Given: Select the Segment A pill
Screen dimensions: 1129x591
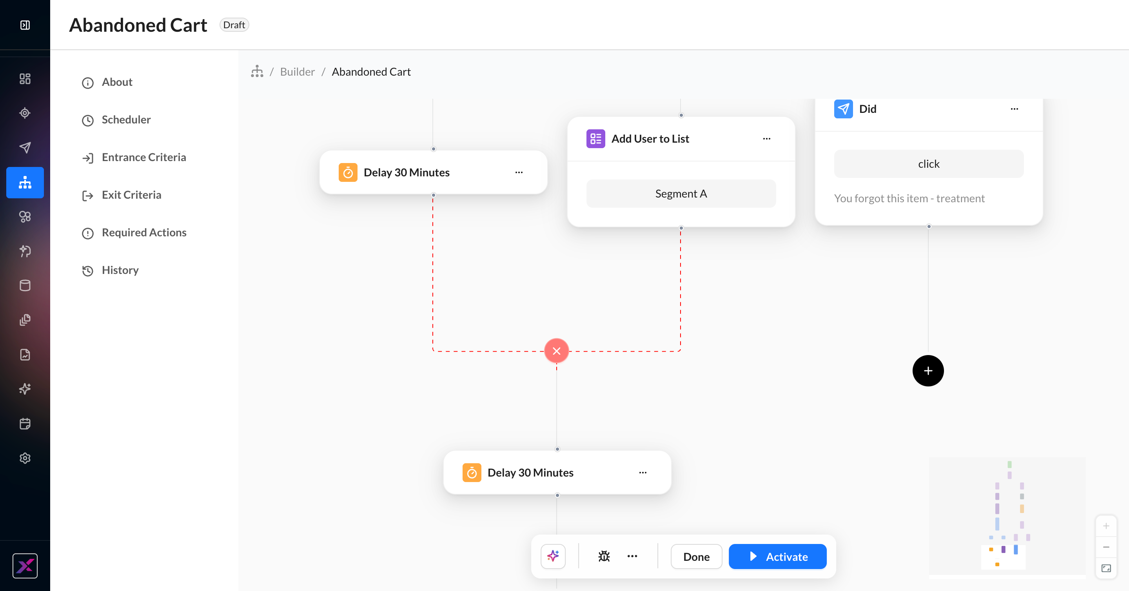Looking at the screenshot, I should tap(681, 194).
